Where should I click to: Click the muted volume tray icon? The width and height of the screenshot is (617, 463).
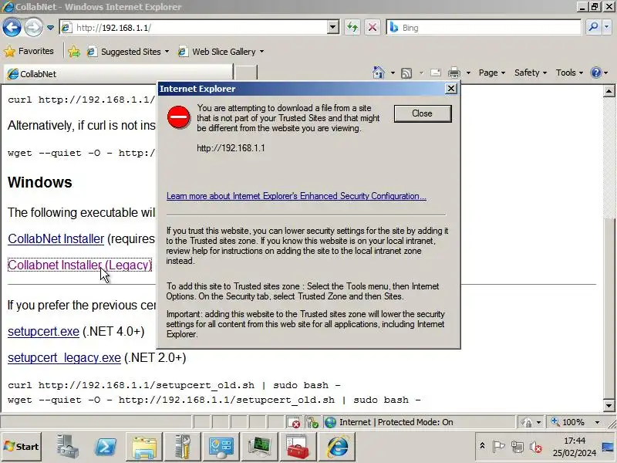click(535, 447)
